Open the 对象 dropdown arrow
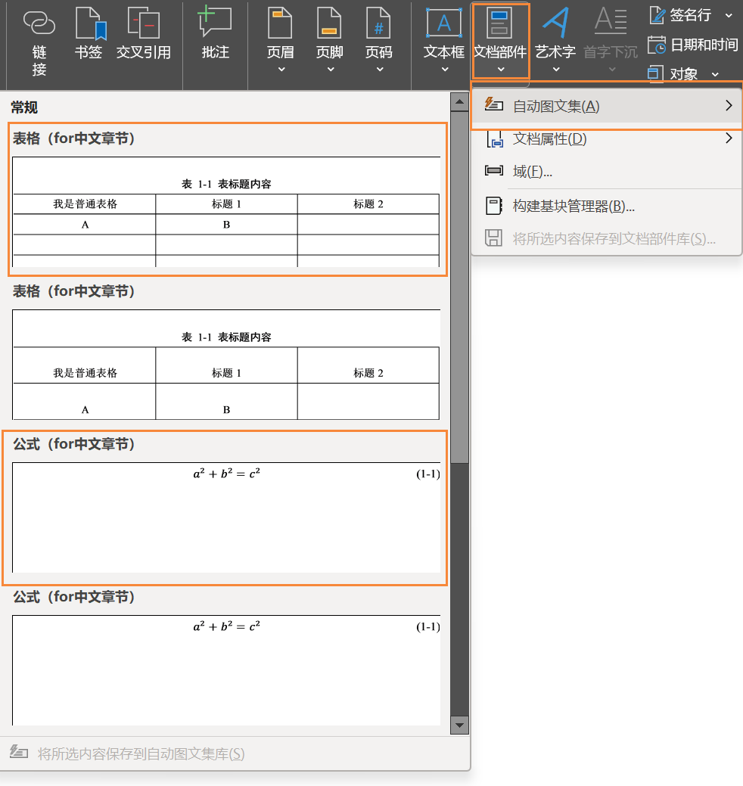Image resolution: width=743 pixels, height=786 pixels. 715,74
